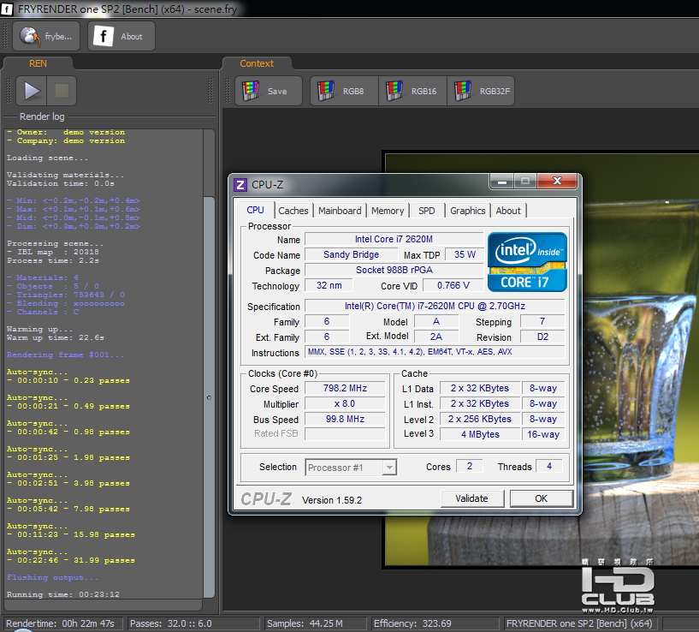The height and width of the screenshot is (632, 699).
Task: Open the Graphics tab
Action: pos(468,211)
